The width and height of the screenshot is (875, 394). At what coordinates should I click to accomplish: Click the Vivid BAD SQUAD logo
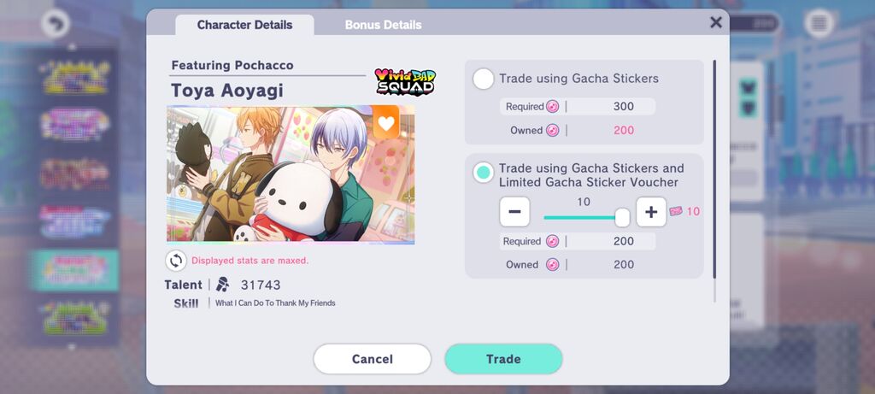pos(405,81)
